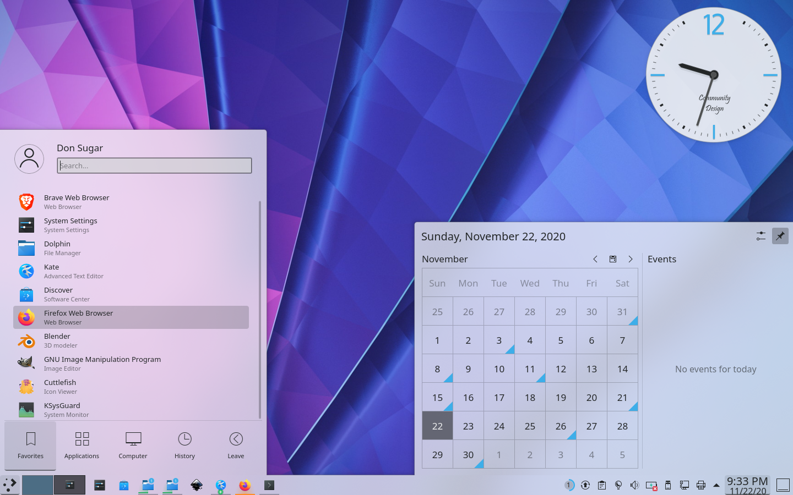Image resolution: width=793 pixels, height=495 pixels.
Task: Open network connections tray icon
Action: pos(685,485)
